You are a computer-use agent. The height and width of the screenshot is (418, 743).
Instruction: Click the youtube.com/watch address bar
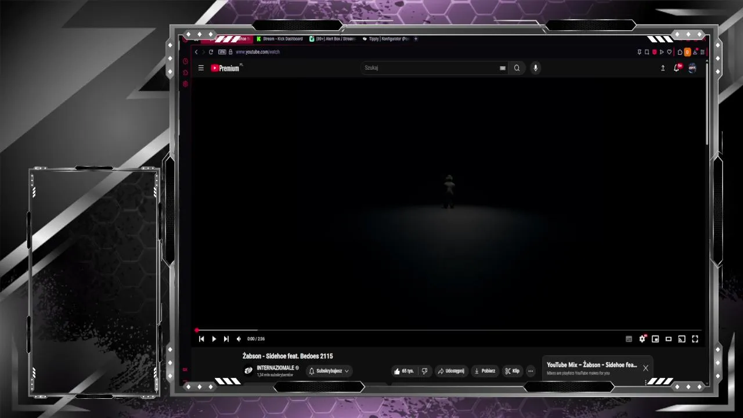pos(258,52)
